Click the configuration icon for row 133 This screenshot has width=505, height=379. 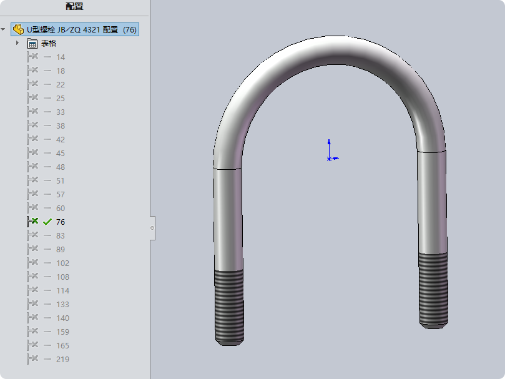[32, 304]
